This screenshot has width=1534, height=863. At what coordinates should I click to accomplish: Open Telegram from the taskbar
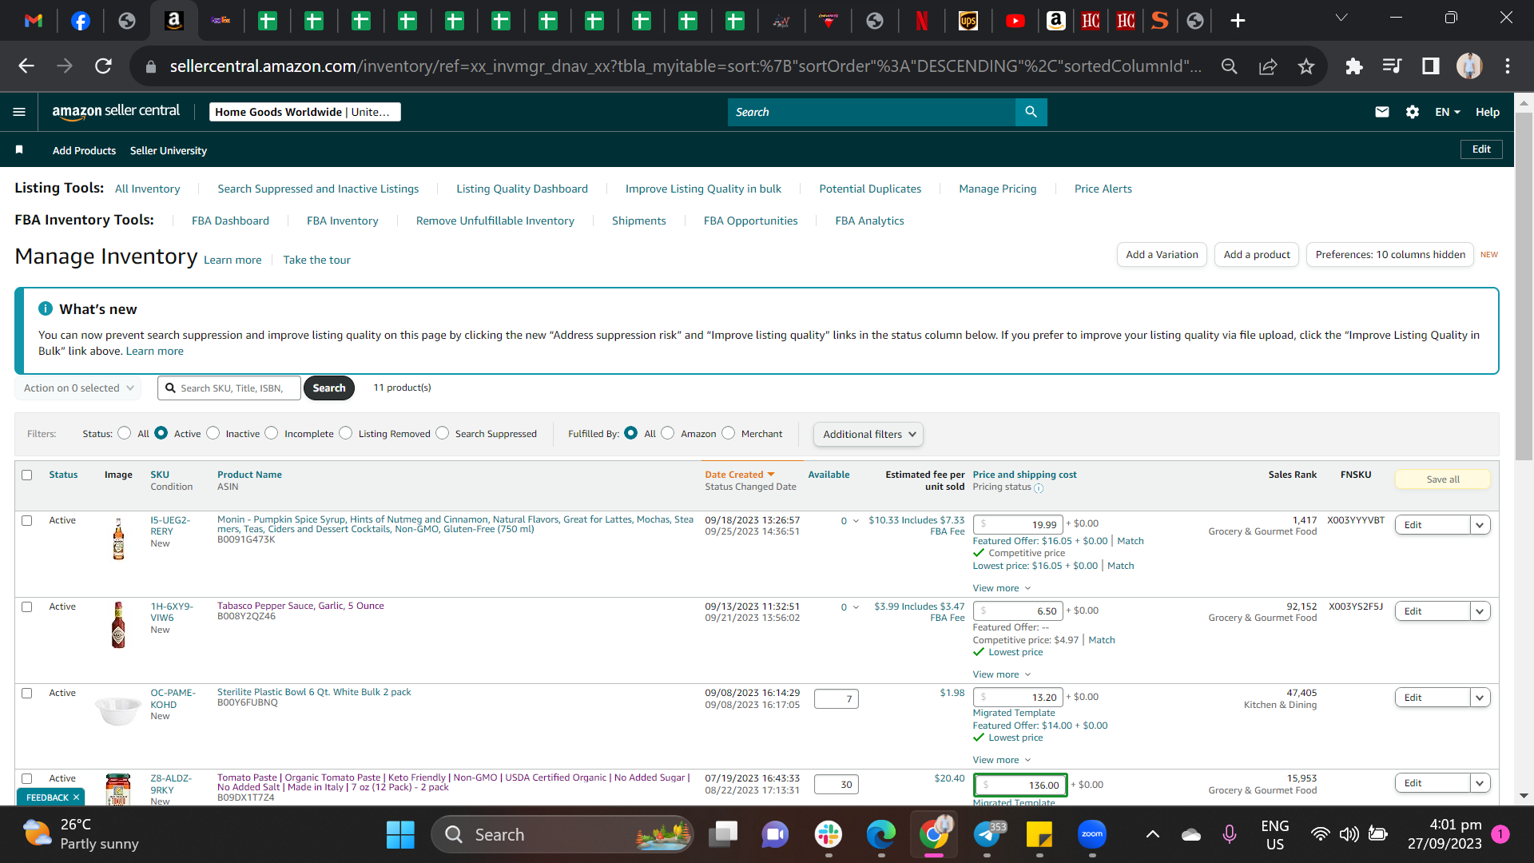pyautogui.click(x=987, y=835)
